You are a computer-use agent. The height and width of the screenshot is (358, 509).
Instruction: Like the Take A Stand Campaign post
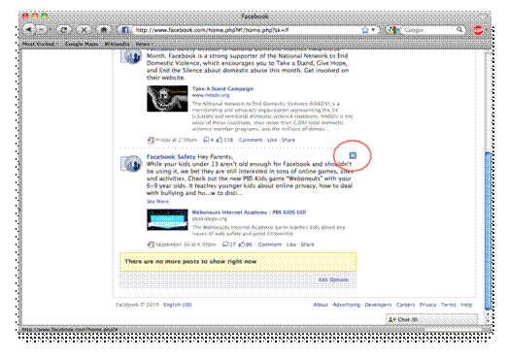pyautogui.click(x=272, y=140)
